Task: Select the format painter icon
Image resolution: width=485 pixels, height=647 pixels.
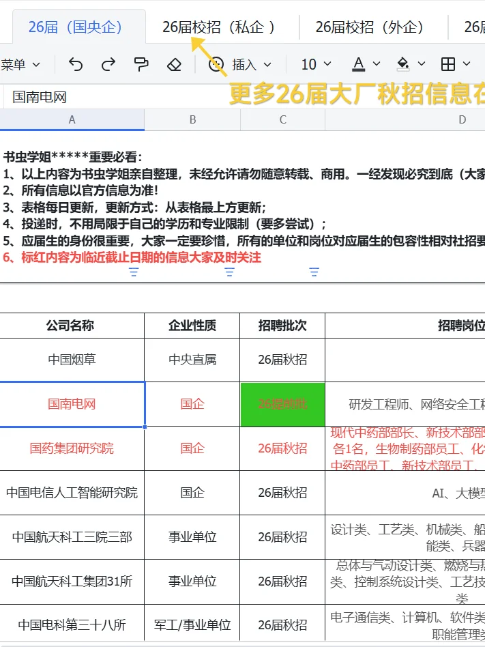Action: tap(141, 64)
